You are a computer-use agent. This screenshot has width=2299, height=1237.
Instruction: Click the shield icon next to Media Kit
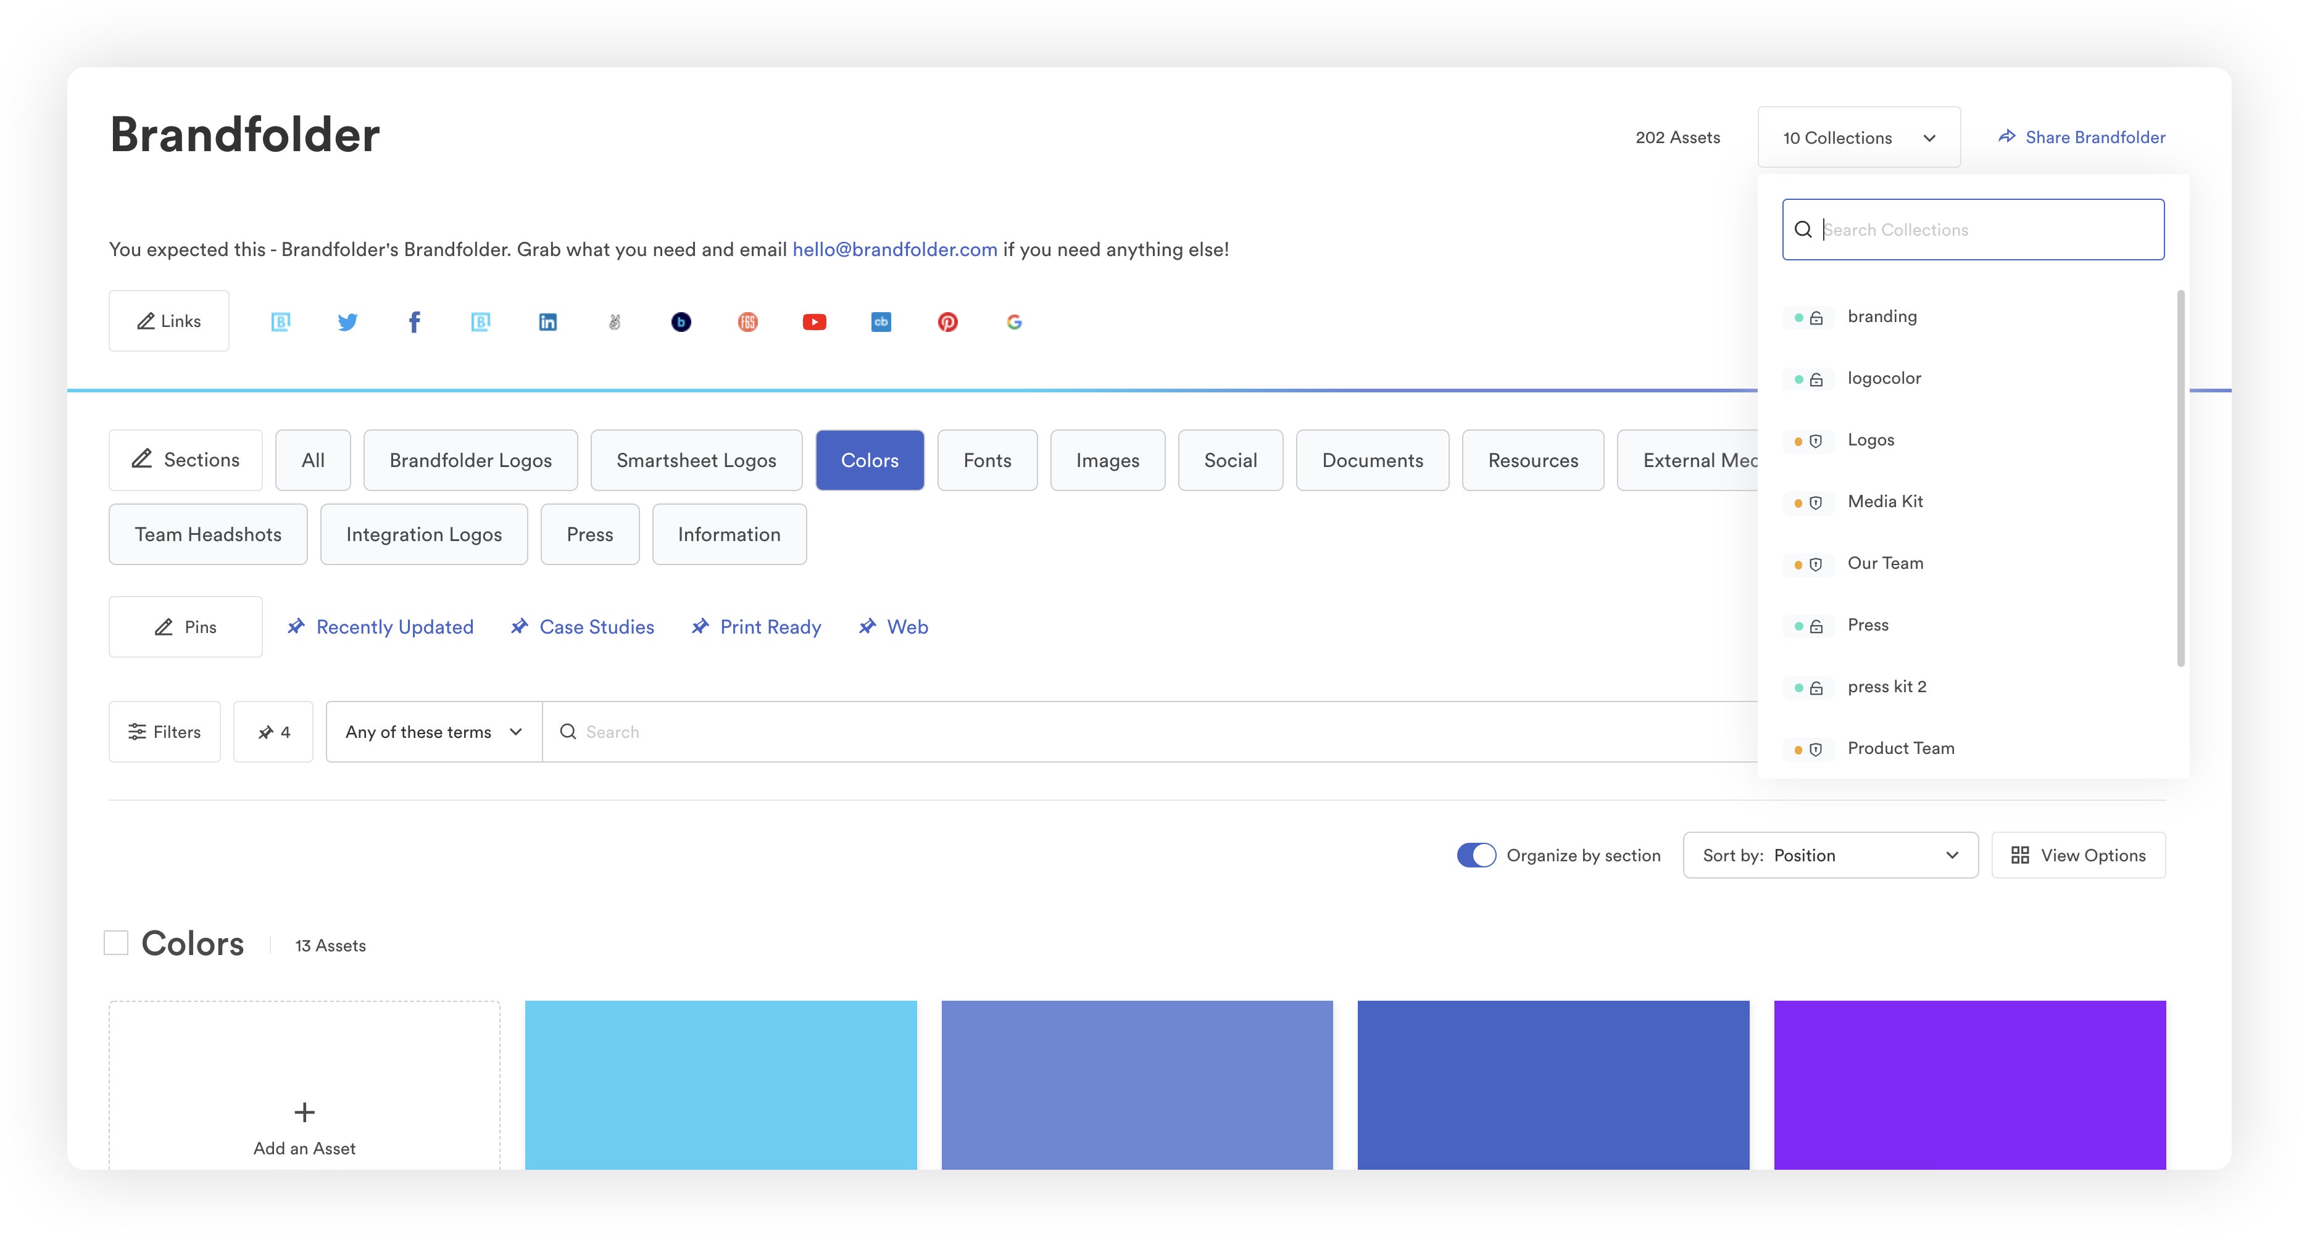pos(1815,502)
